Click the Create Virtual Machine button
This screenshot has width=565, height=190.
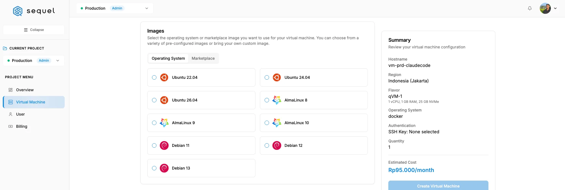point(438,185)
